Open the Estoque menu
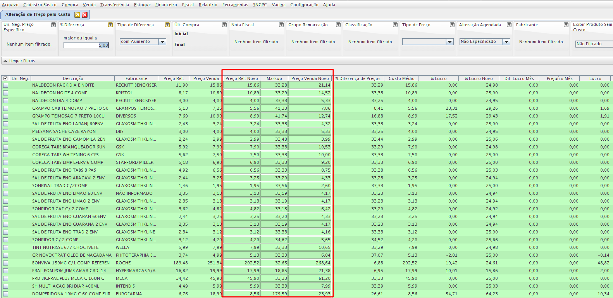The width and height of the screenshot is (613, 298). (x=142, y=5)
